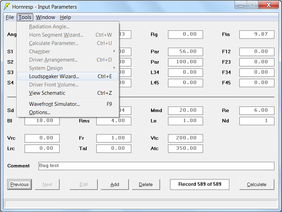The image size is (282, 212).
Task: Select the Mmd field showing 20.00
Action: click(x=185, y=111)
